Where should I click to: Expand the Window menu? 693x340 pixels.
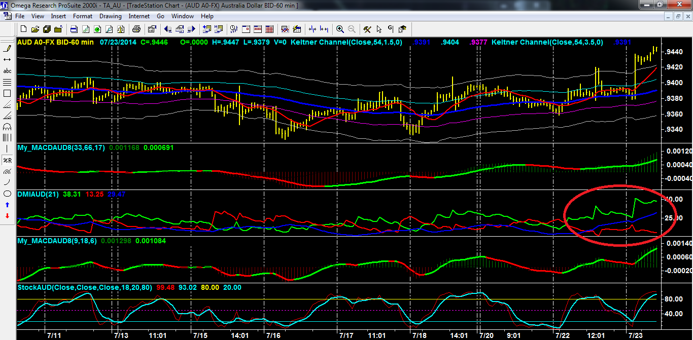182,16
